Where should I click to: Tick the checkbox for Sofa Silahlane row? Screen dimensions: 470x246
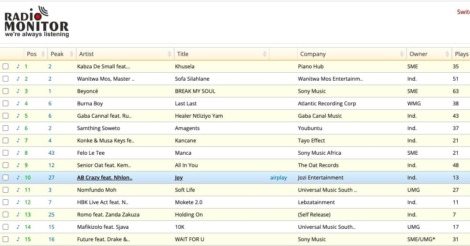[x=5, y=79]
